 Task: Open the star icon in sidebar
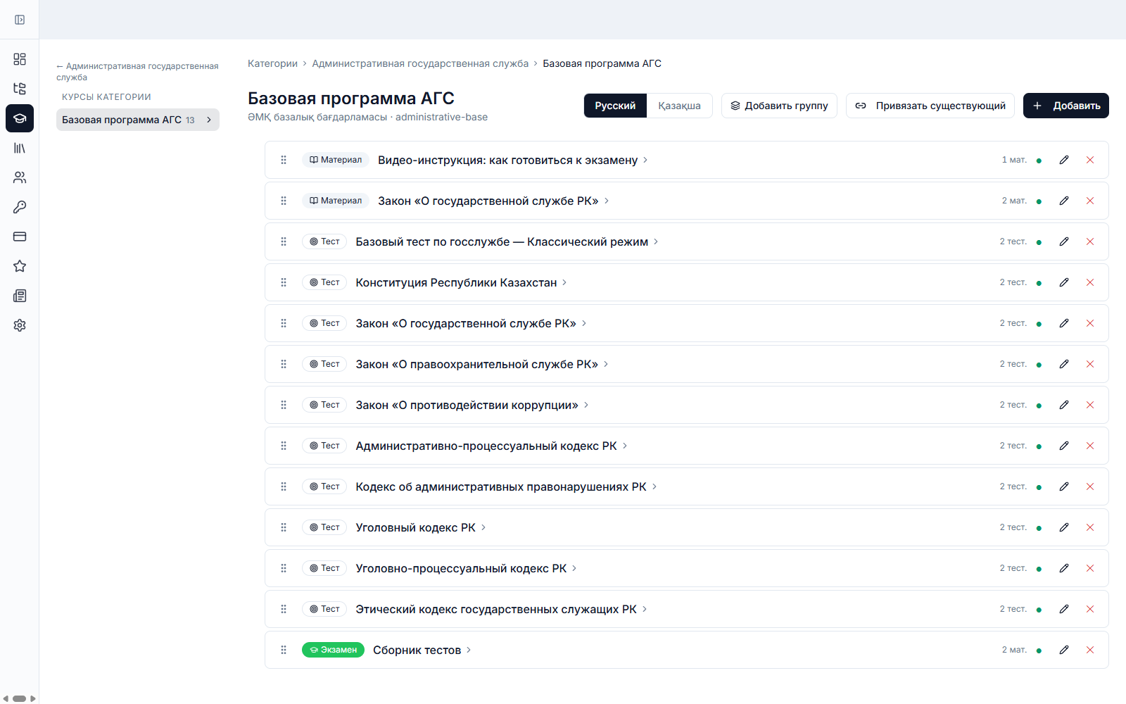20,266
